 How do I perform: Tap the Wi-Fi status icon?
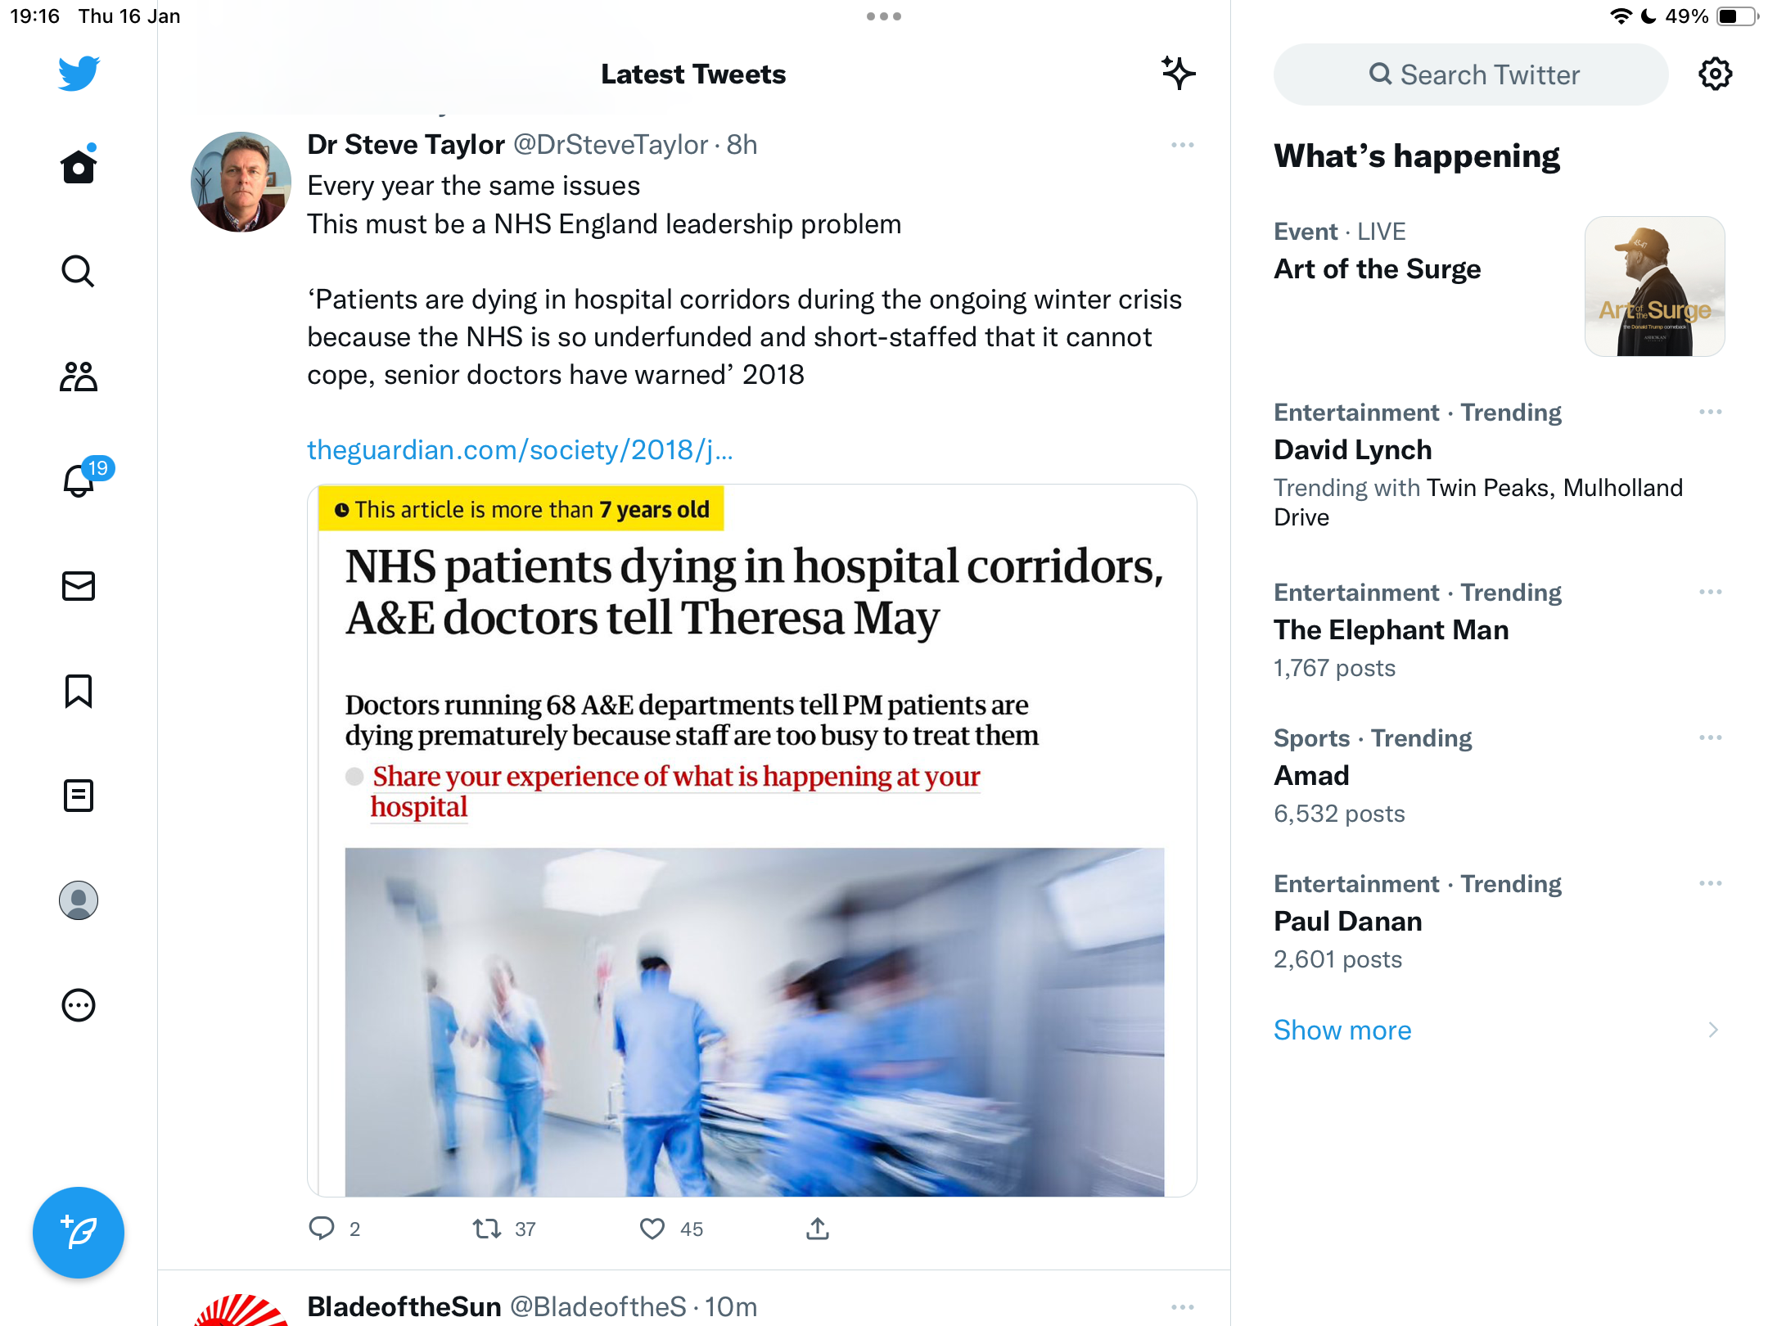click(1621, 16)
